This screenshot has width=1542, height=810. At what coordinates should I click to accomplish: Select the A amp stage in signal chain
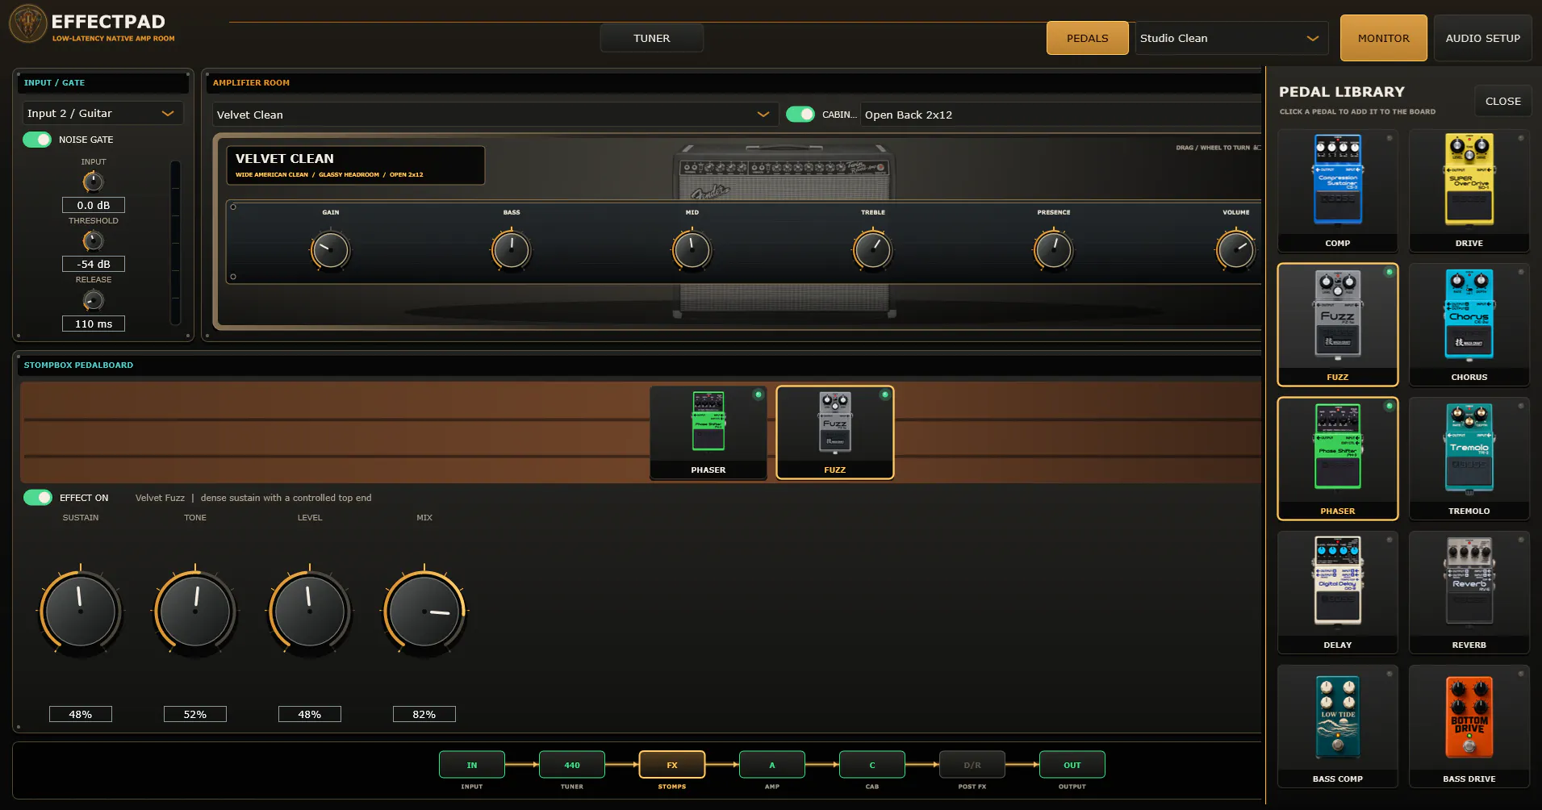(x=772, y=765)
